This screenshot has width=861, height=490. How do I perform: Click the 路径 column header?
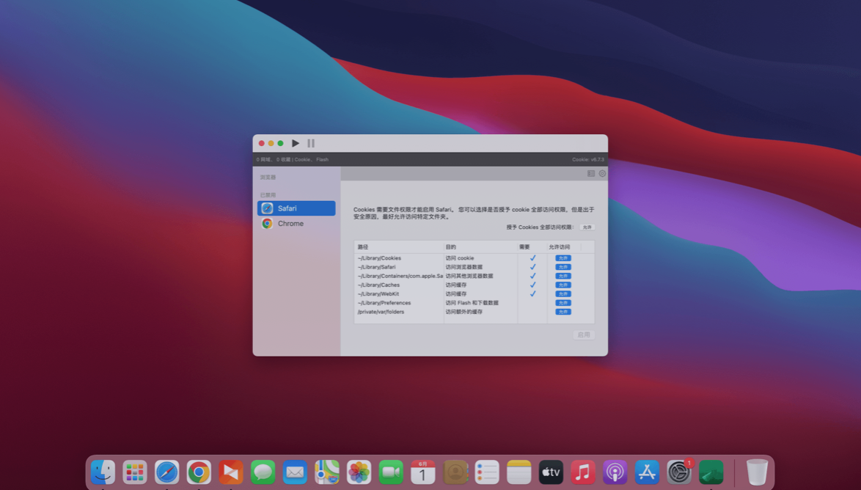(362, 246)
